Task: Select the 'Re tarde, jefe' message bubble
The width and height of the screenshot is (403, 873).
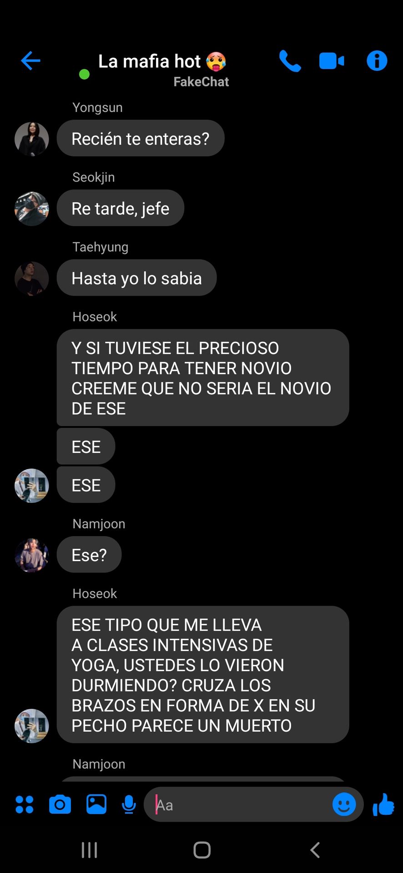Action: pos(121,208)
